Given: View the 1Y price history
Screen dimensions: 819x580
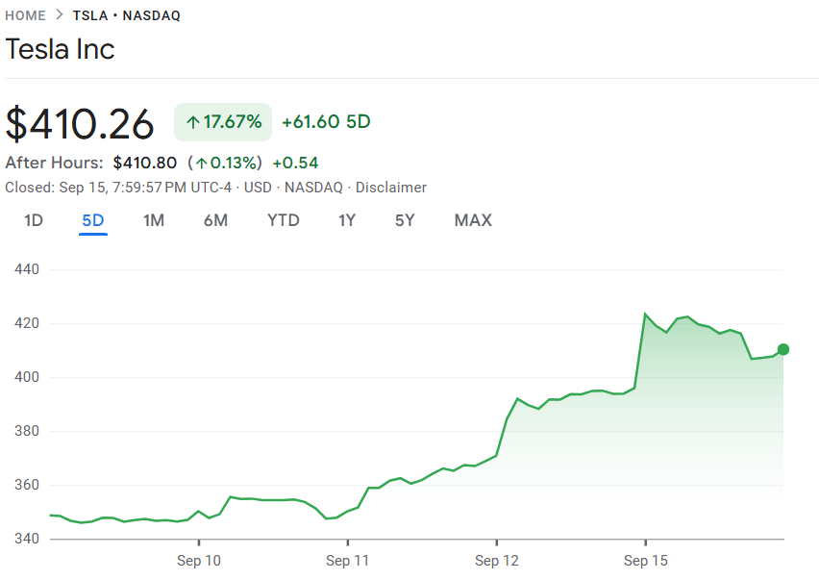Looking at the screenshot, I should click(347, 220).
